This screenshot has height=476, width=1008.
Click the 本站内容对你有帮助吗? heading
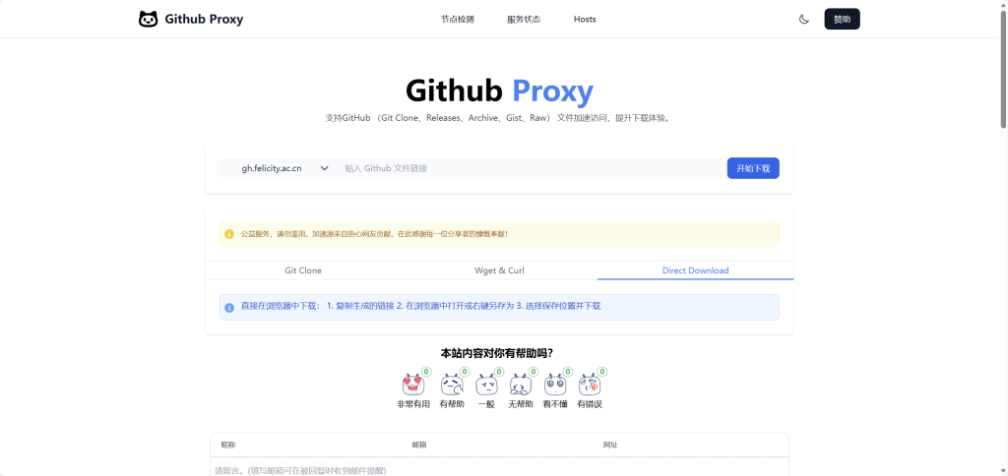497,353
